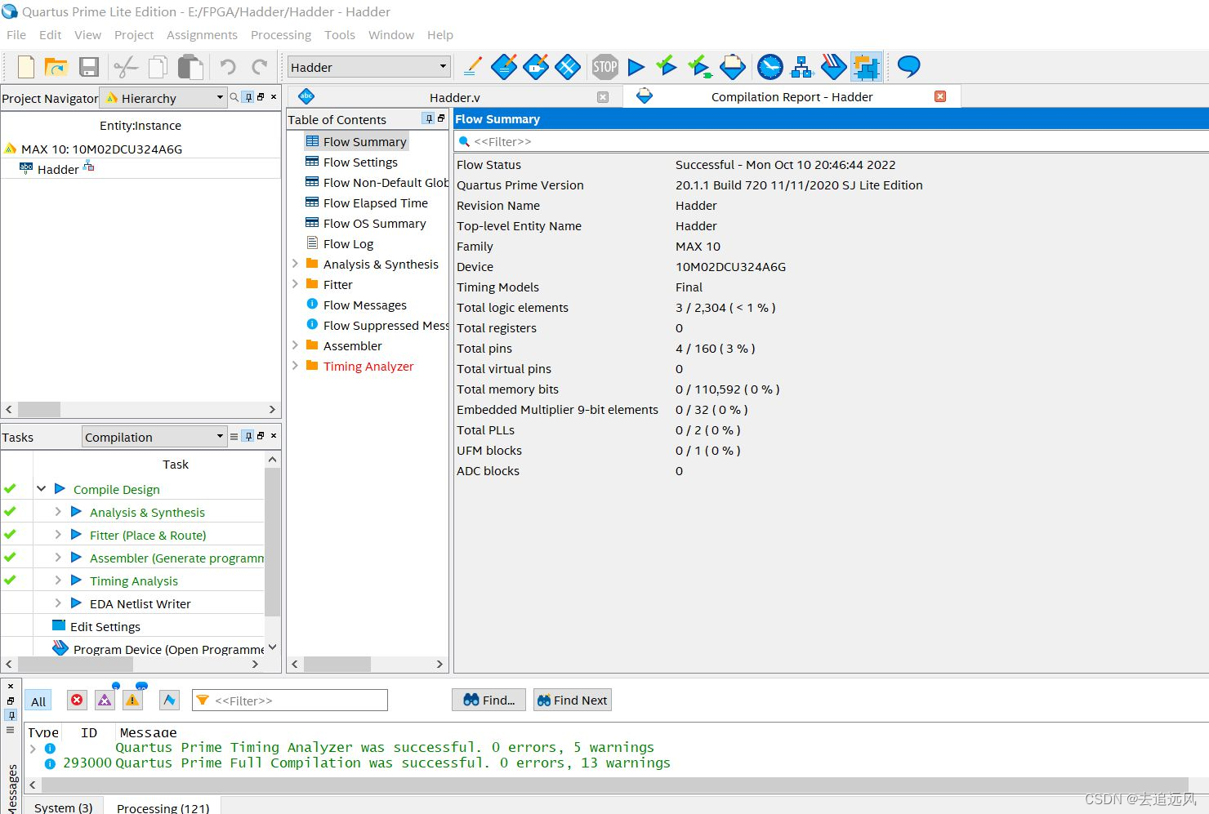Click the New file toolbar icon
1209x814 pixels.
(x=26, y=67)
